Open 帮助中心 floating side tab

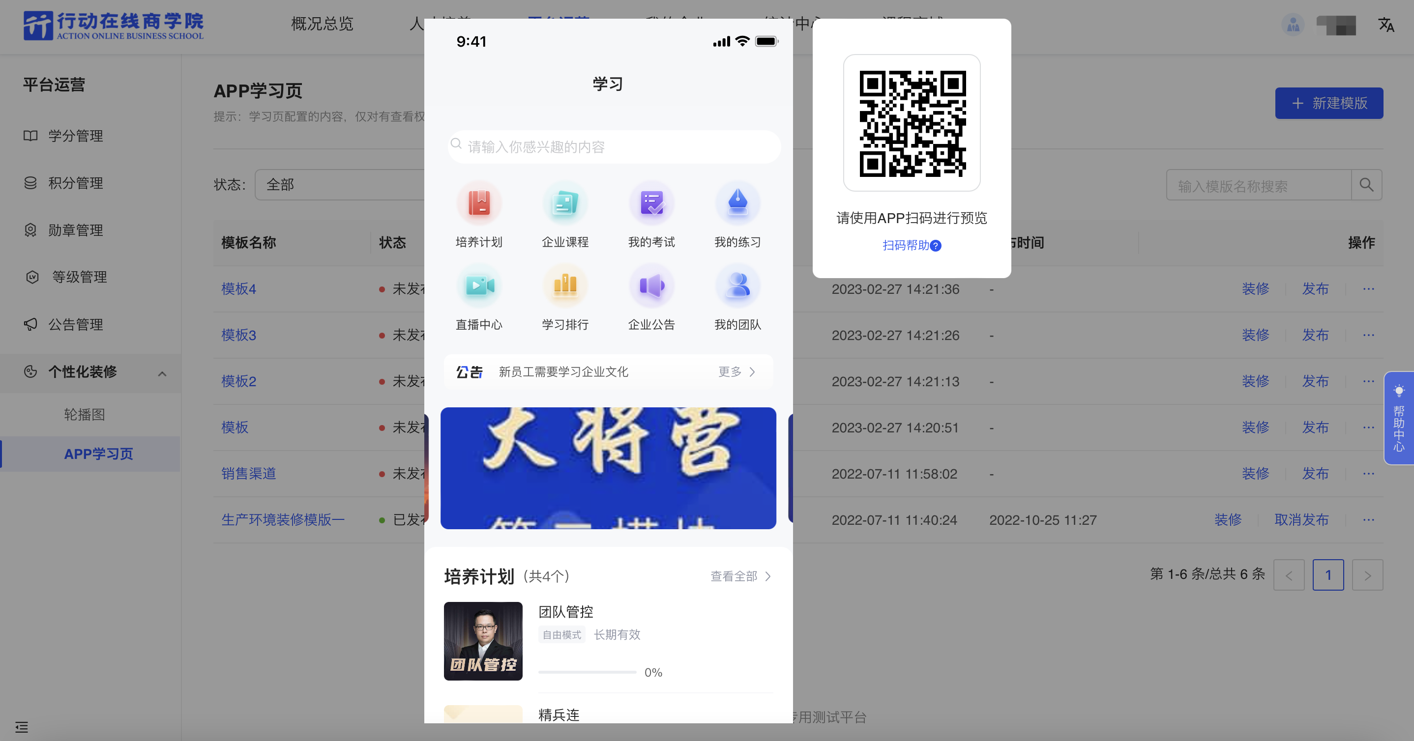(x=1399, y=418)
